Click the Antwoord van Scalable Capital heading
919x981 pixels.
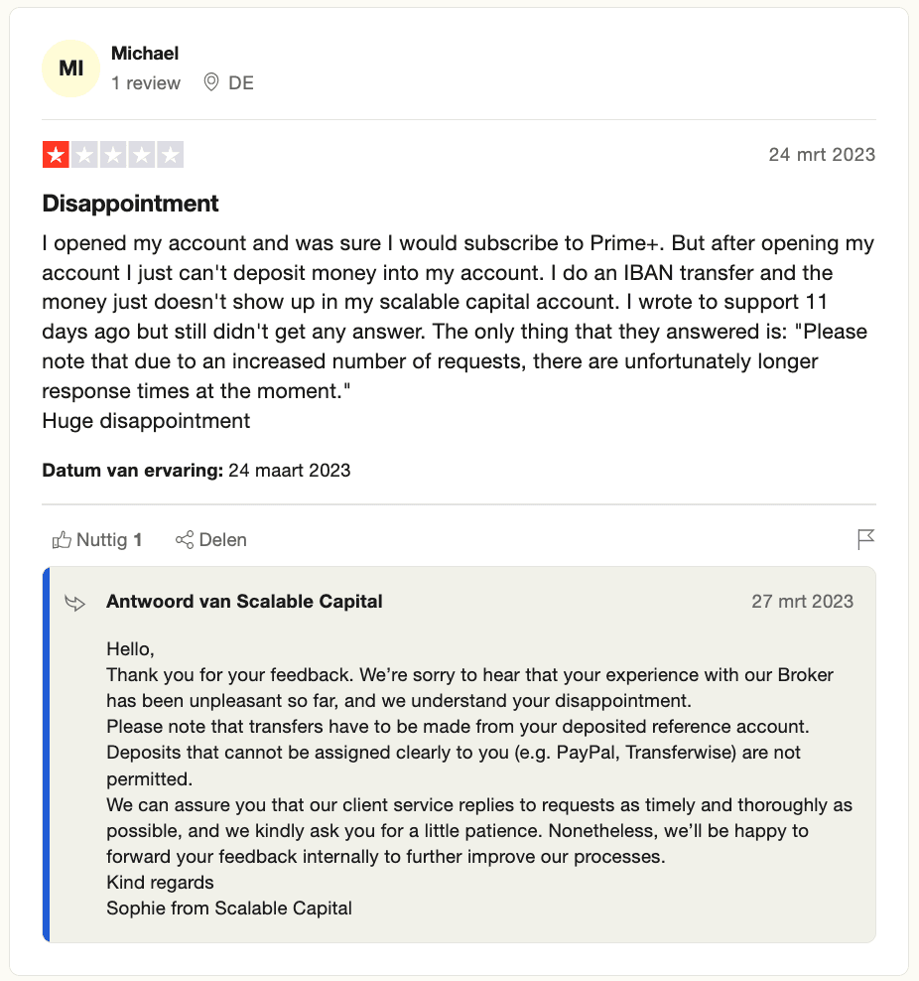244,602
